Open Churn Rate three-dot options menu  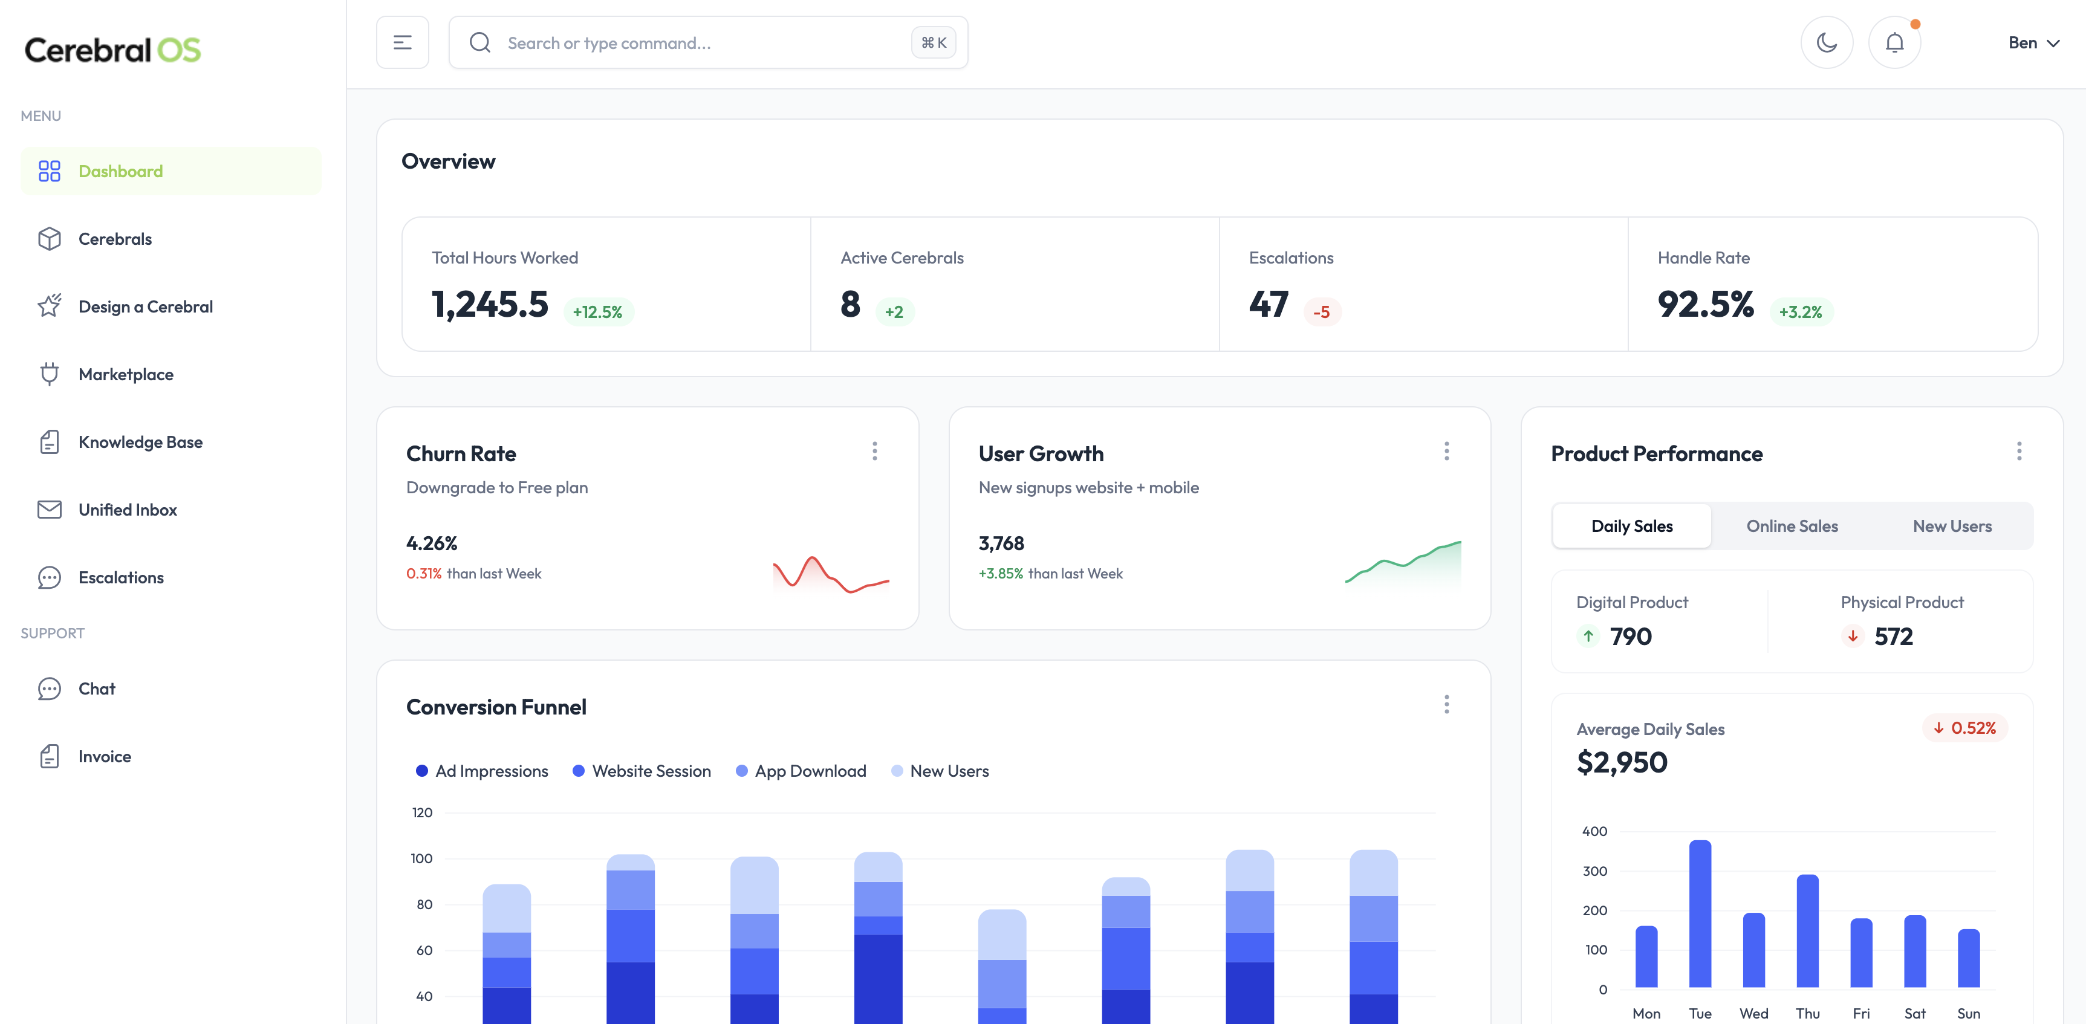pos(874,451)
